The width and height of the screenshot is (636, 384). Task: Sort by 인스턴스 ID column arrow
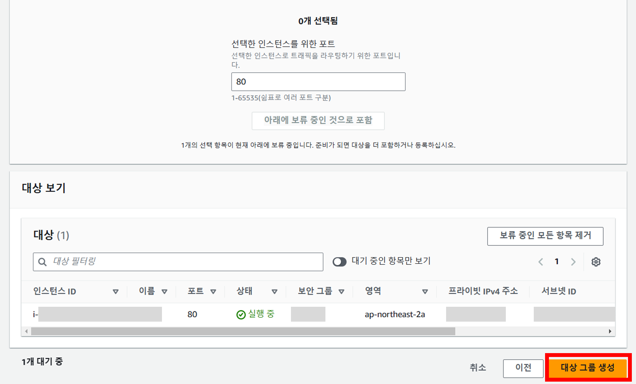pyautogui.click(x=116, y=292)
